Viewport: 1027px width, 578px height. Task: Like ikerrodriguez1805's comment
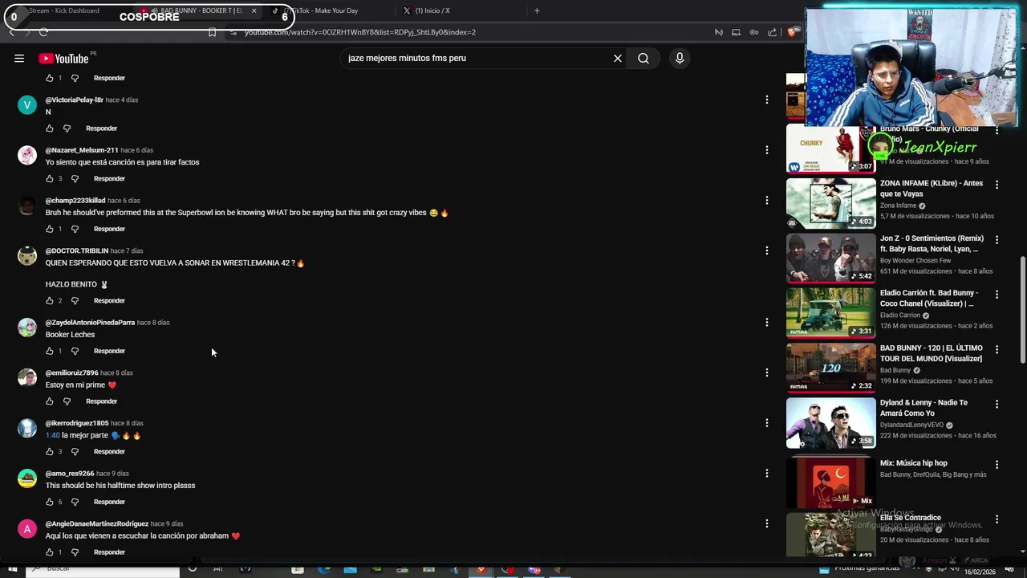pos(50,451)
